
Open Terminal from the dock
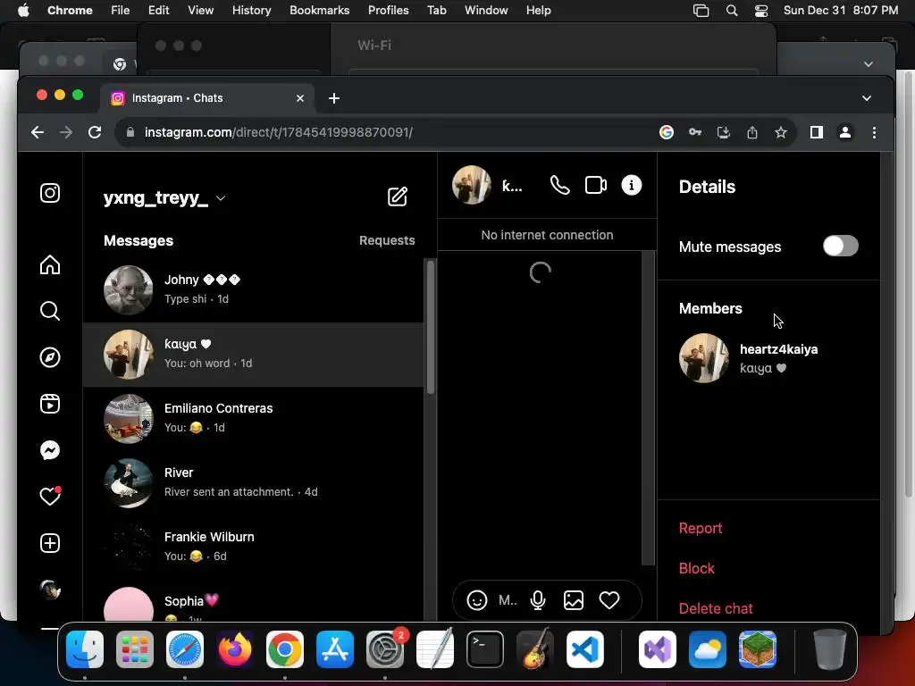[x=485, y=649]
